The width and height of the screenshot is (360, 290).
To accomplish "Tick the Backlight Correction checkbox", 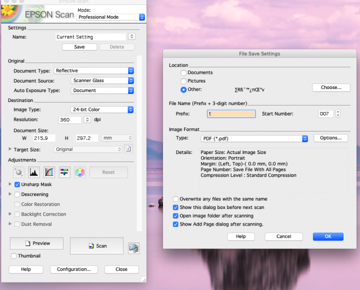I will [x=17, y=214].
